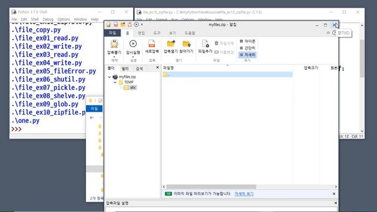The height and width of the screenshot is (212, 377).
Task: Switch to the 보기 ribbon tab
Action: [173, 33]
